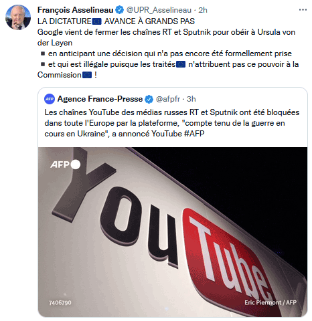The image size is (312, 321).
Task: Click the Eric Piermont / AFP photo credit
Action: coord(270,302)
